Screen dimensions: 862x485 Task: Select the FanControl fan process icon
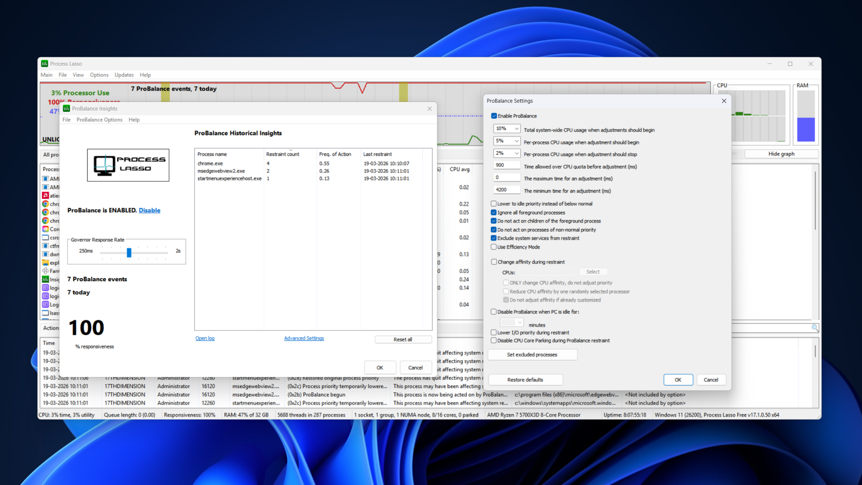click(x=45, y=271)
